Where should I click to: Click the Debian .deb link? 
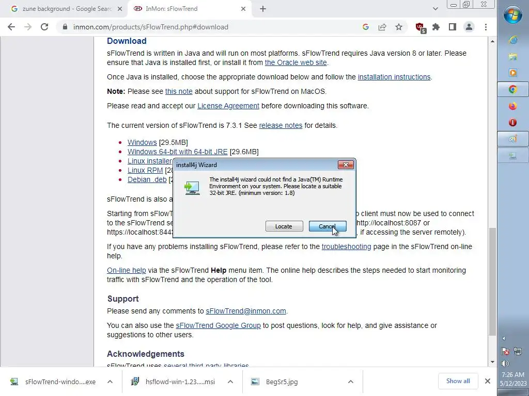coord(147,179)
